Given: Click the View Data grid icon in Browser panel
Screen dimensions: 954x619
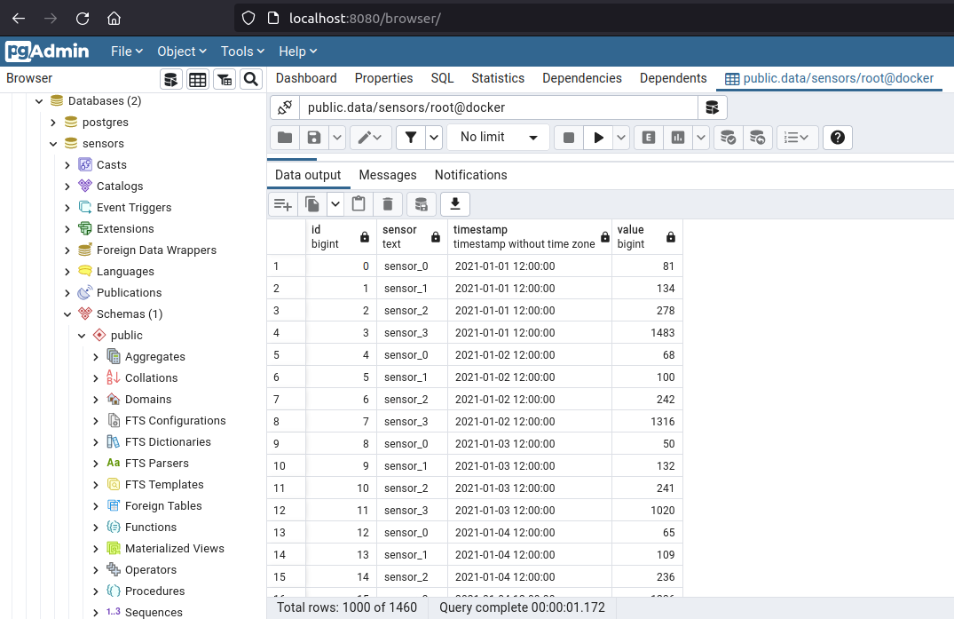Looking at the screenshot, I should tap(198, 79).
